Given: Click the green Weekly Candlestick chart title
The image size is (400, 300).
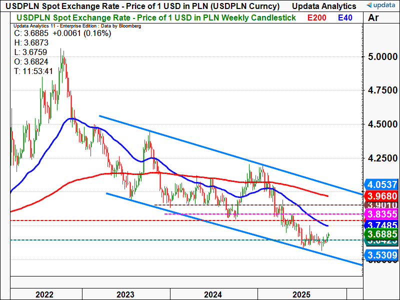Looking at the screenshot, I should click(x=156, y=17).
